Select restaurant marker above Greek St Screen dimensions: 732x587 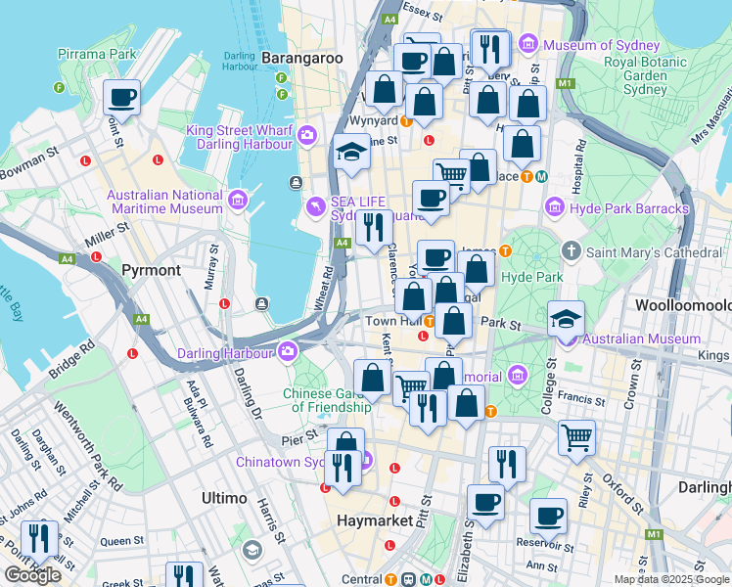185,575
